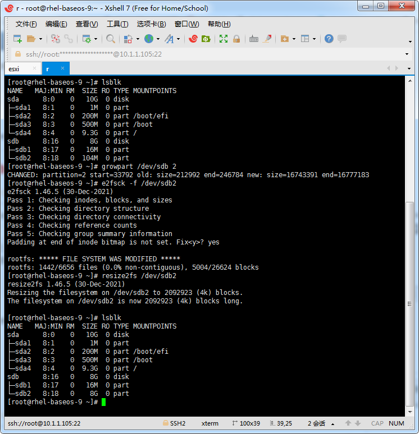
Task: Close the esxi tab
Action: 34,68
